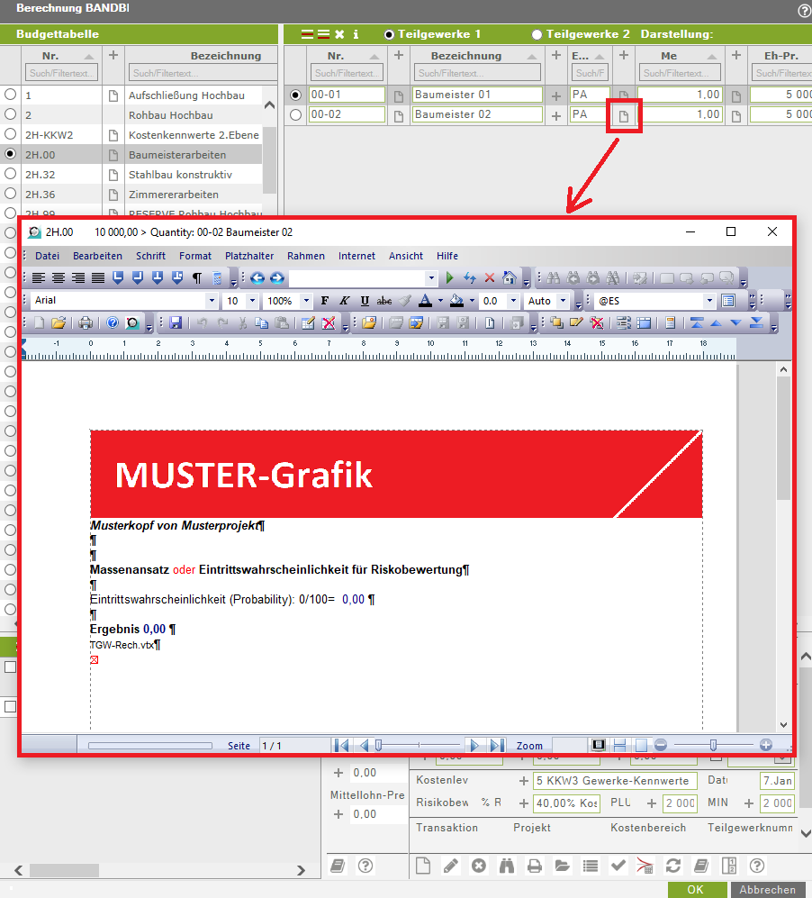This screenshot has height=898, width=812.
Task: Open the Platzhalter menu
Action: [249, 256]
